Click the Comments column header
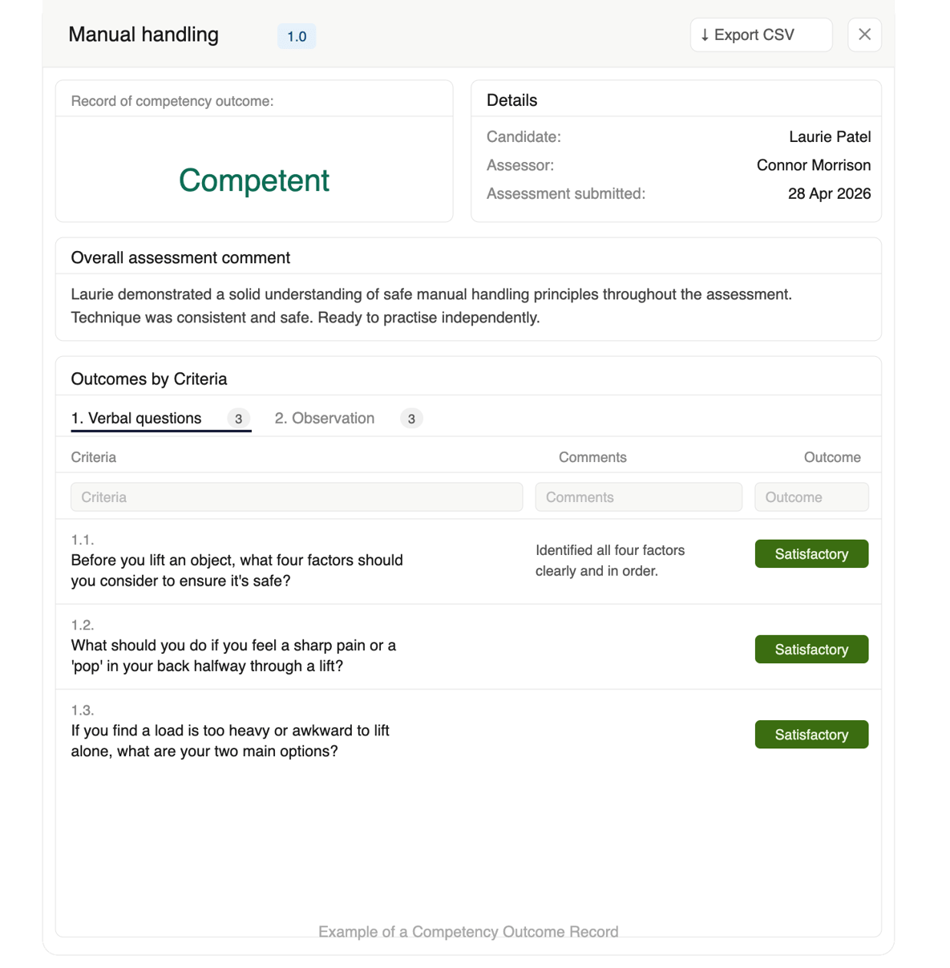This screenshot has width=950, height=968. coord(592,457)
